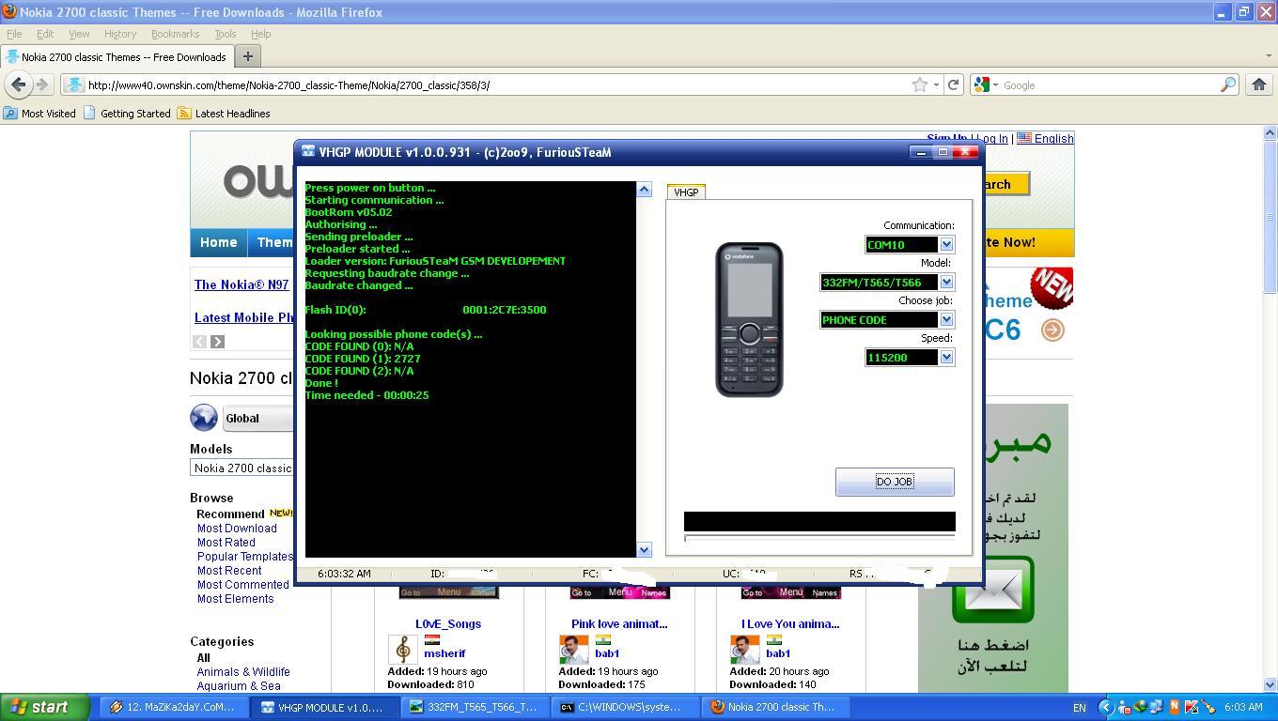
Task: Open the View menu in Firefox
Action: tap(79, 34)
